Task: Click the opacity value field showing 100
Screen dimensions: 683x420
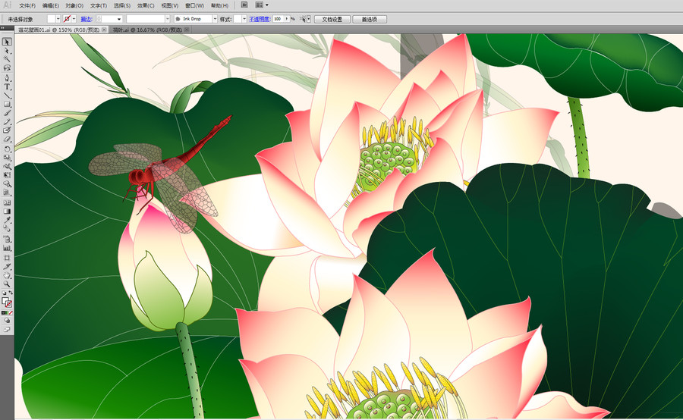Action: coord(279,19)
